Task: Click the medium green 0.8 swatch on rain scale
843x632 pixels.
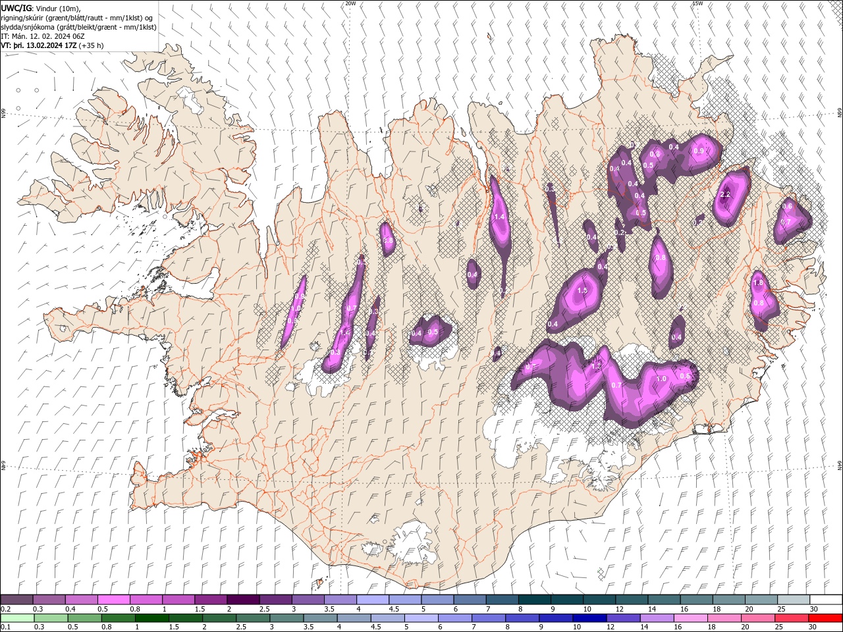Action: (118, 618)
